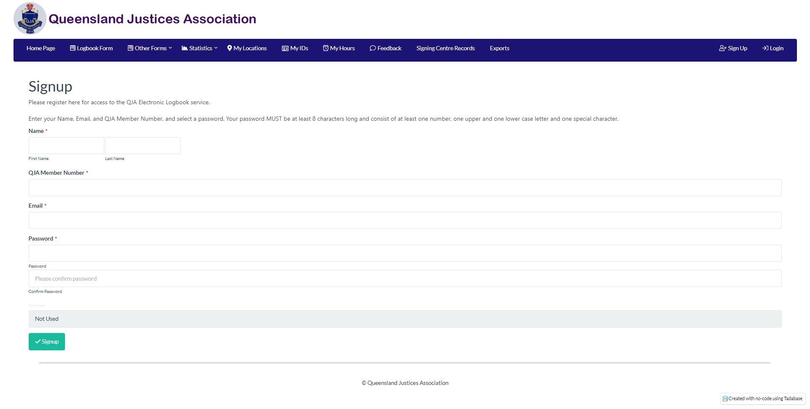
Task: Click the My Locations pin icon
Action: pos(229,48)
